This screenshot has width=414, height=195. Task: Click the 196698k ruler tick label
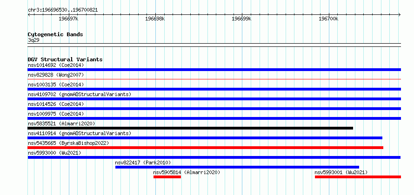[155, 19]
